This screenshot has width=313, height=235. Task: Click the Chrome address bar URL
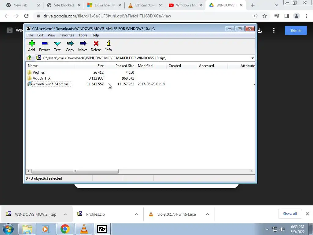(x=107, y=16)
